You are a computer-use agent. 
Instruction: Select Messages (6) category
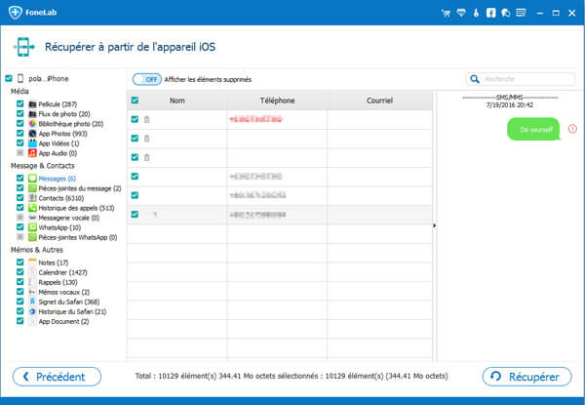pos(58,179)
